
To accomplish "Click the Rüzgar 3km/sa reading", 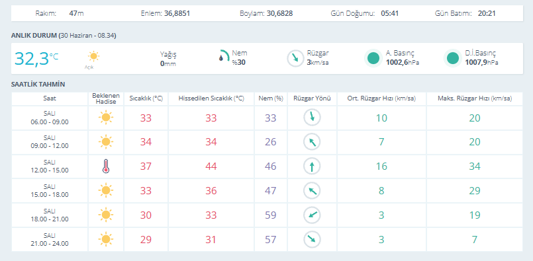I will pyautogui.click(x=318, y=57).
